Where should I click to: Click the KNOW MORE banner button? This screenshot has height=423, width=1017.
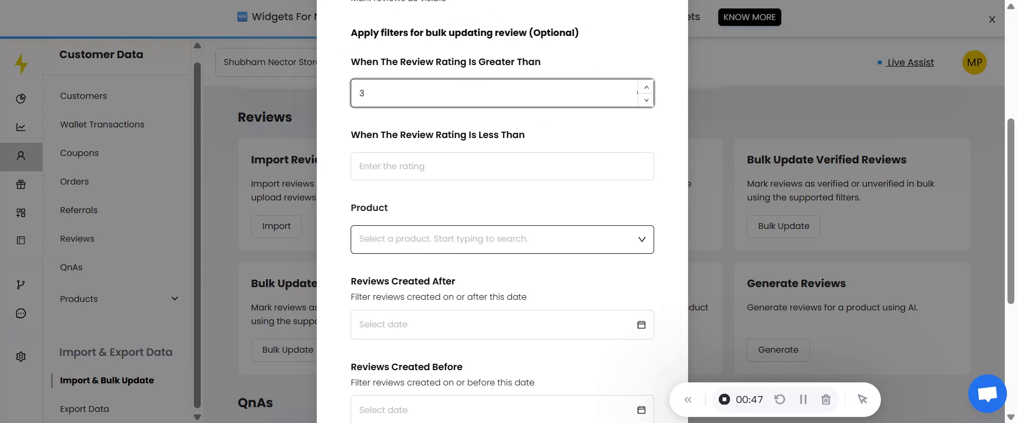click(x=750, y=17)
